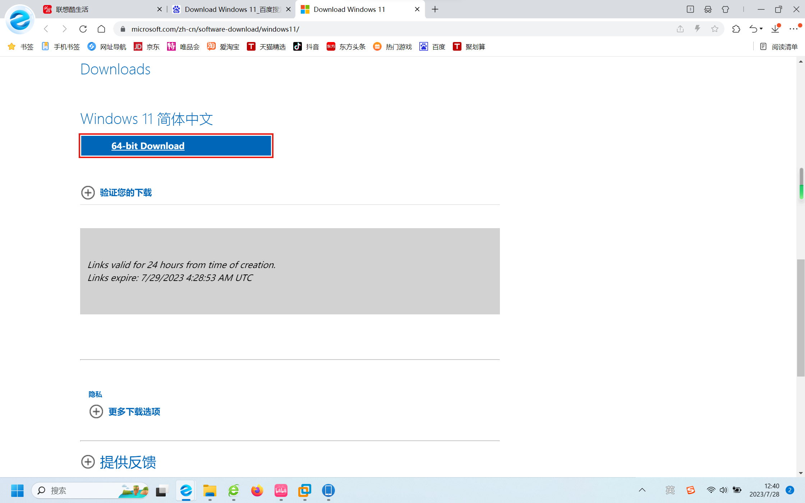Open the downloads arrow icon in toolbar
Image resolution: width=805 pixels, height=503 pixels.
click(x=775, y=29)
